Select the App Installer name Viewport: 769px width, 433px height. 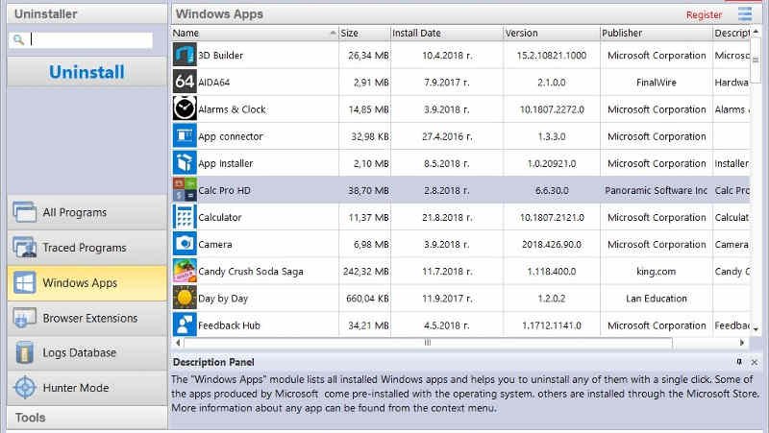[x=226, y=163]
